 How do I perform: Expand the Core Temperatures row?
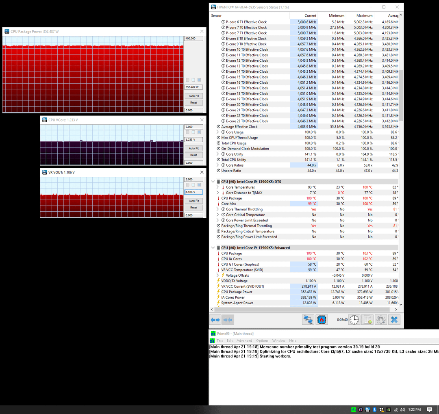pos(218,187)
